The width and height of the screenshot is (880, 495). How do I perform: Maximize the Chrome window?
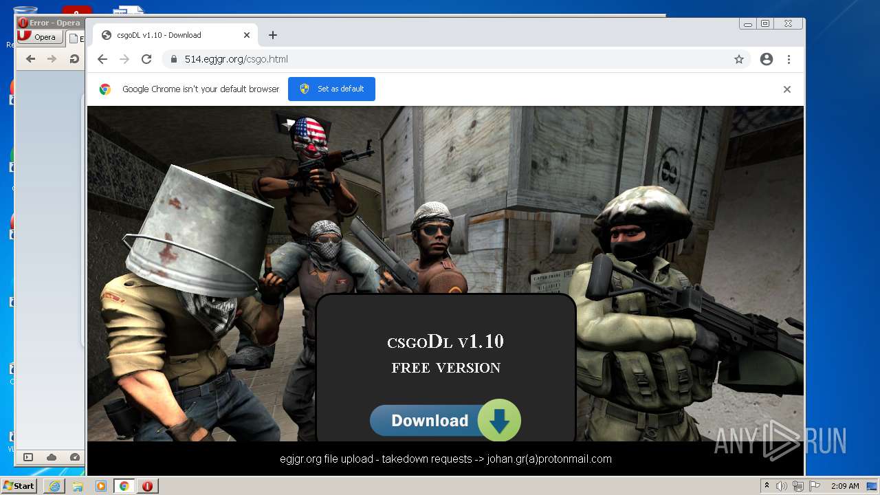765,23
